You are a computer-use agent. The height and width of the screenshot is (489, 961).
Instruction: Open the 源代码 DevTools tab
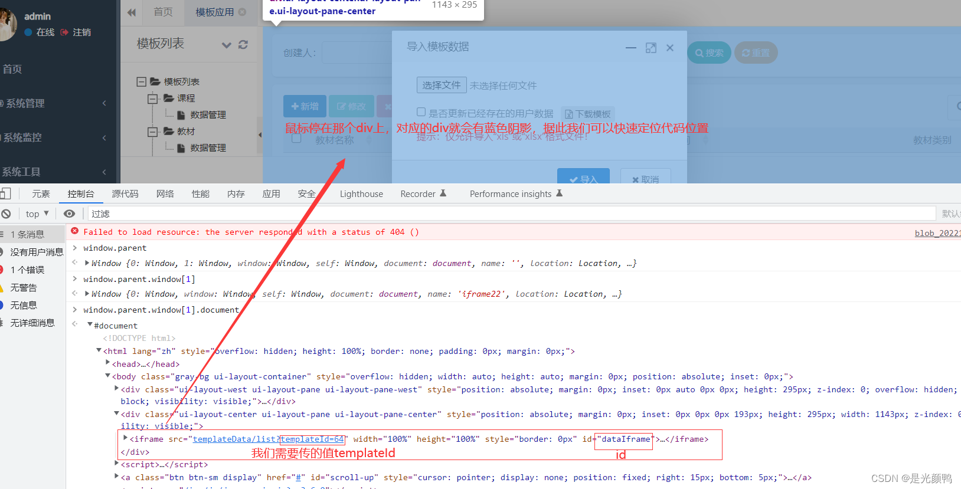(x=125, y=193)
